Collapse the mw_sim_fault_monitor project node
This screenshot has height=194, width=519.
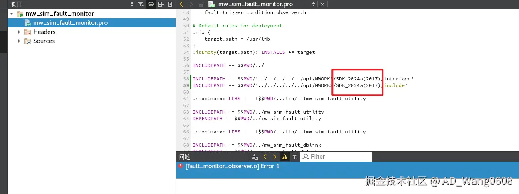12,14
